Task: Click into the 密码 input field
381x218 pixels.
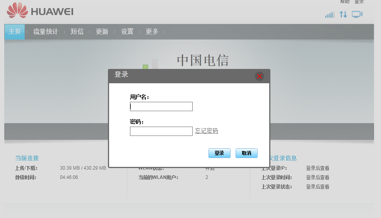Action: tap(161, 131)
